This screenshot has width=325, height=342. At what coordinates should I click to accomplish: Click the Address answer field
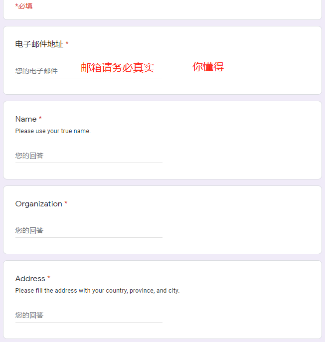[x=89, y=315]
